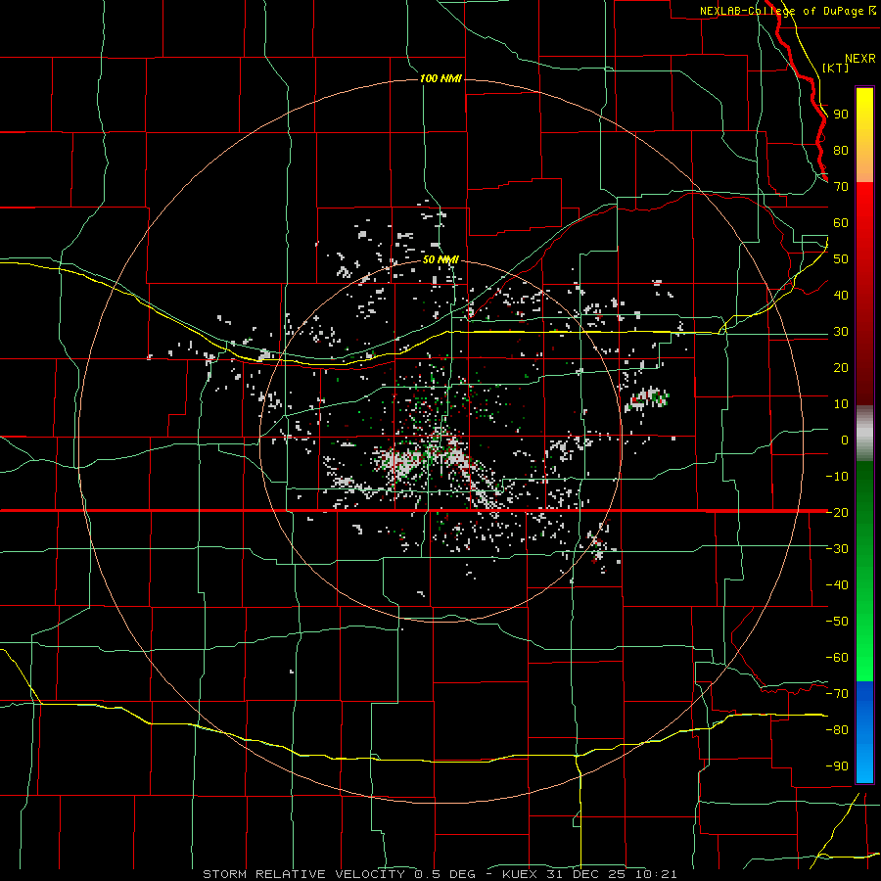Select the -10 value on the velocity scale
Image resolution: width=881 pixels, height=881 pixels.
coord(837,477)
